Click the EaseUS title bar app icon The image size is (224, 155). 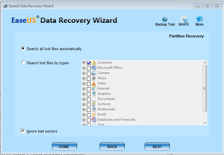5,6
